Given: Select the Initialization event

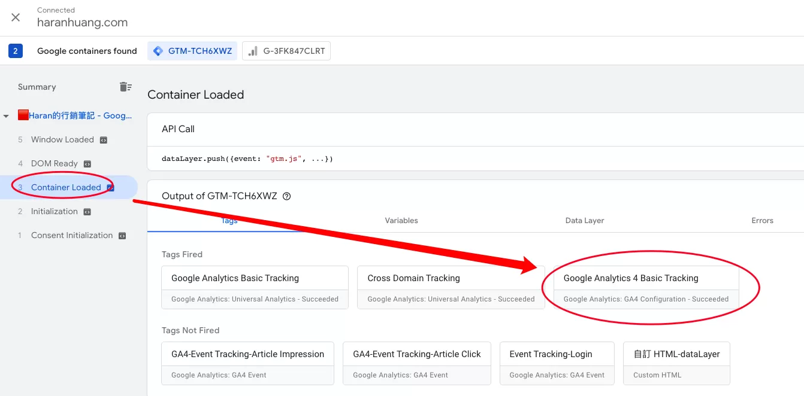Looking at the screenshot, I should pyautogui.click(x=55, y=211).
